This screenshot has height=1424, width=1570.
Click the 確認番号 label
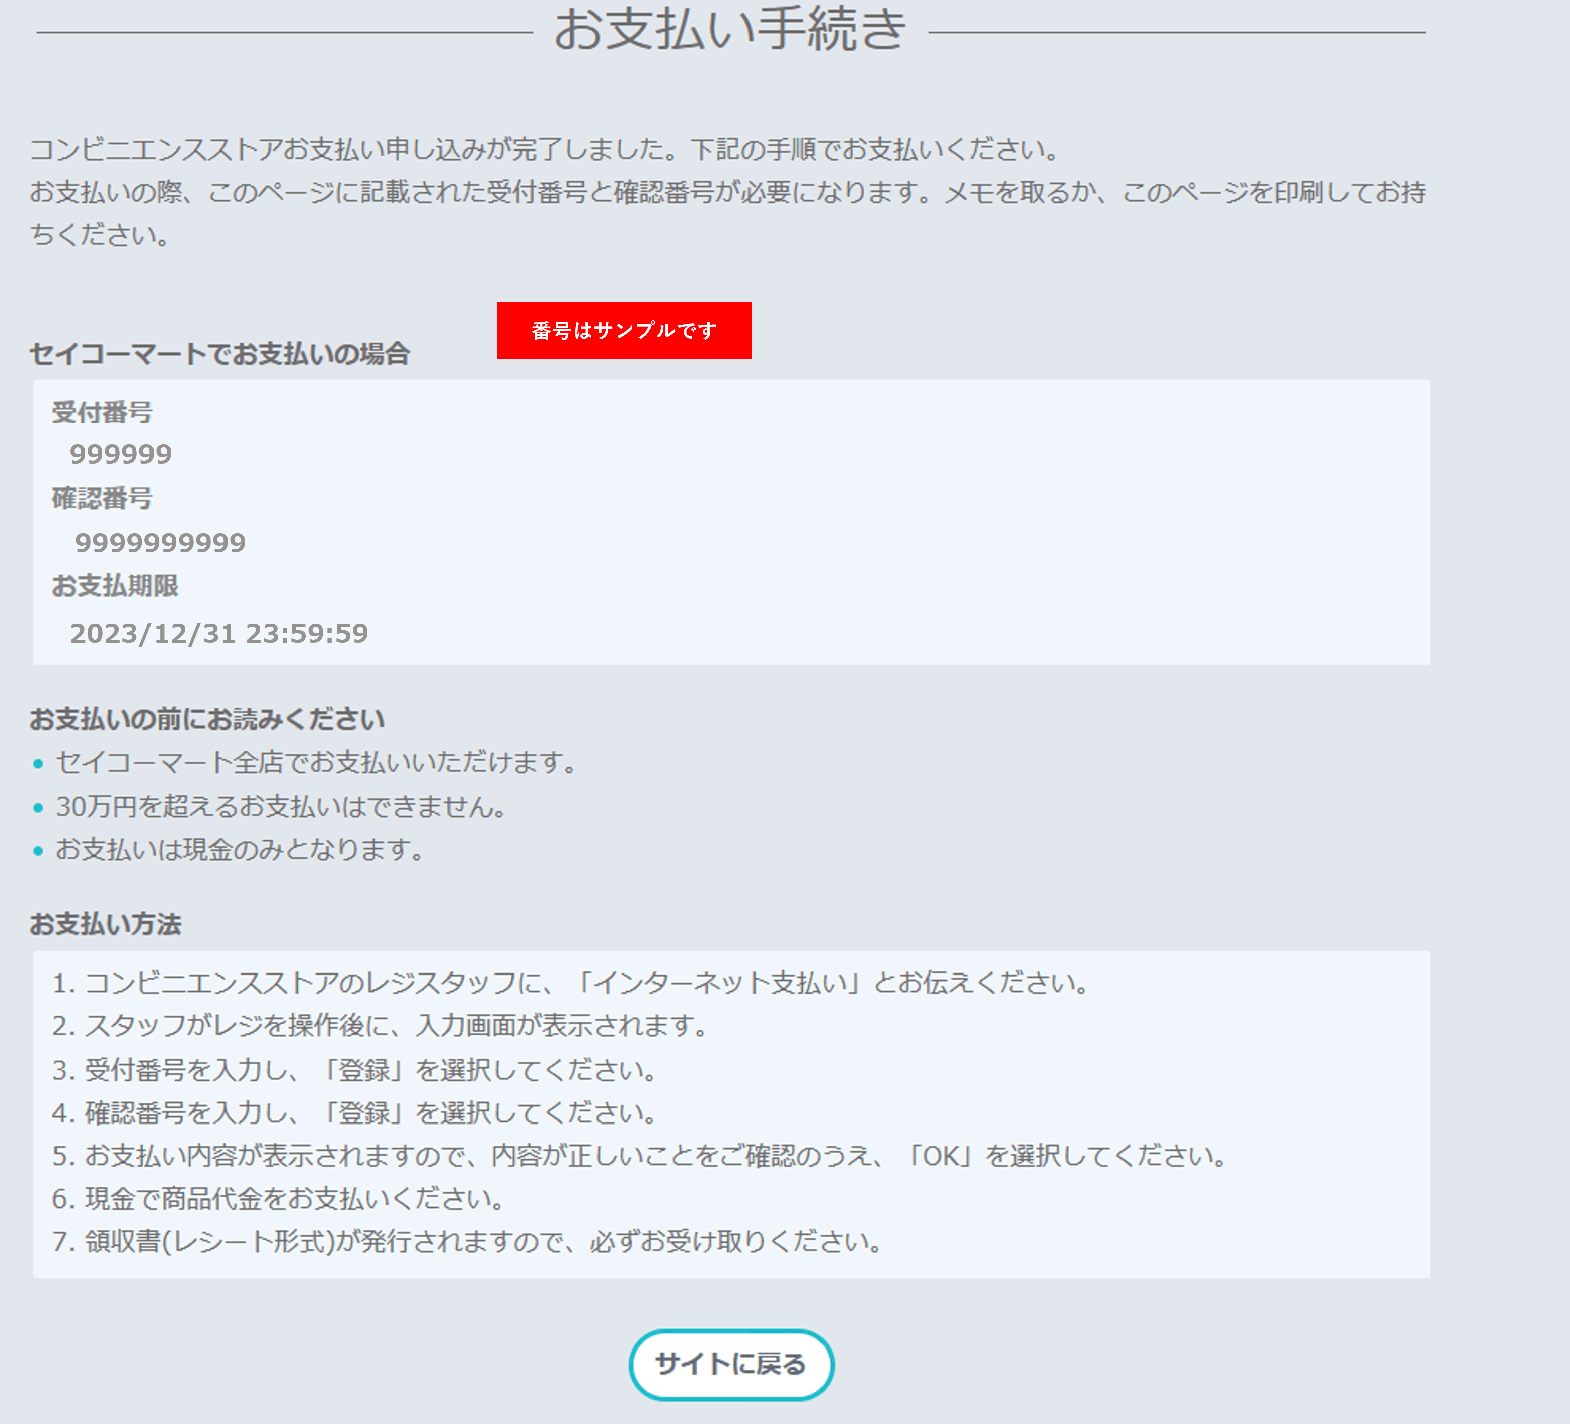(102, 498)
